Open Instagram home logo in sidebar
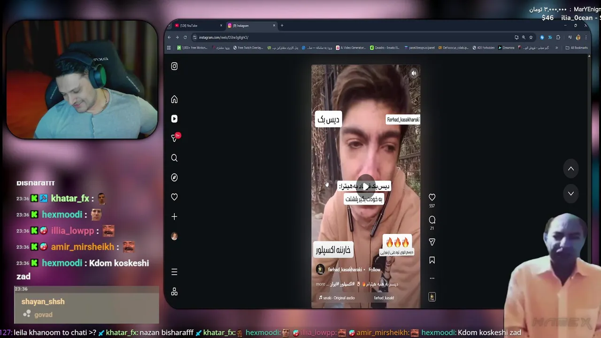Screen dimensions: 601x338 174,66
